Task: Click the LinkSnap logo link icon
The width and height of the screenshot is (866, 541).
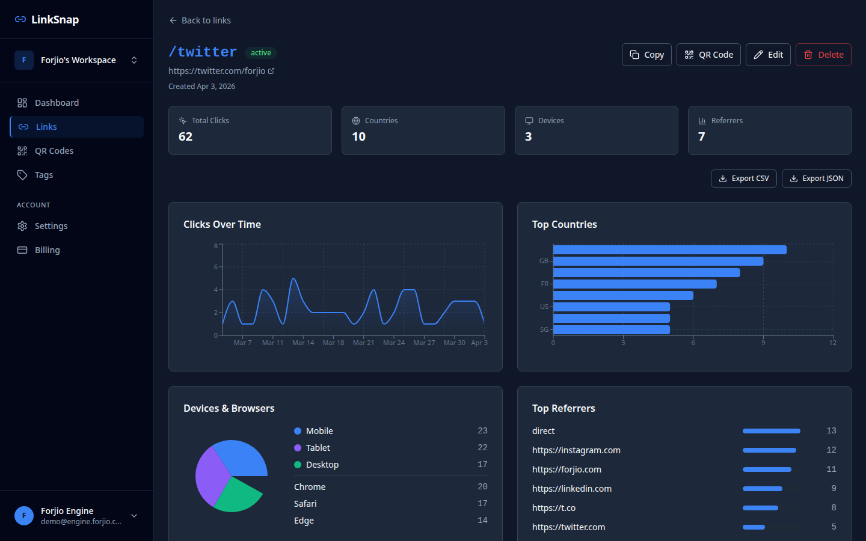Action: click(x=20, y=19)
